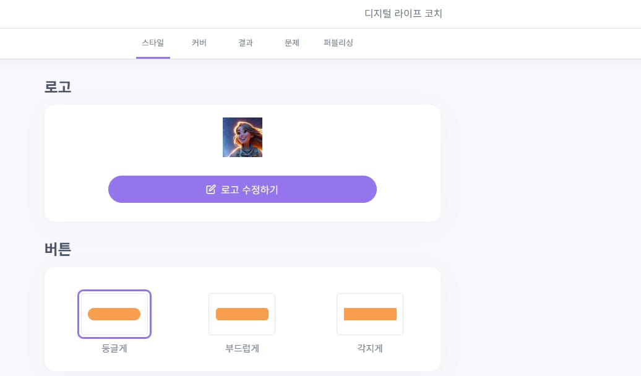
Task: Click the orange pill-shaped button preview
Action: [x=114, y=314]
